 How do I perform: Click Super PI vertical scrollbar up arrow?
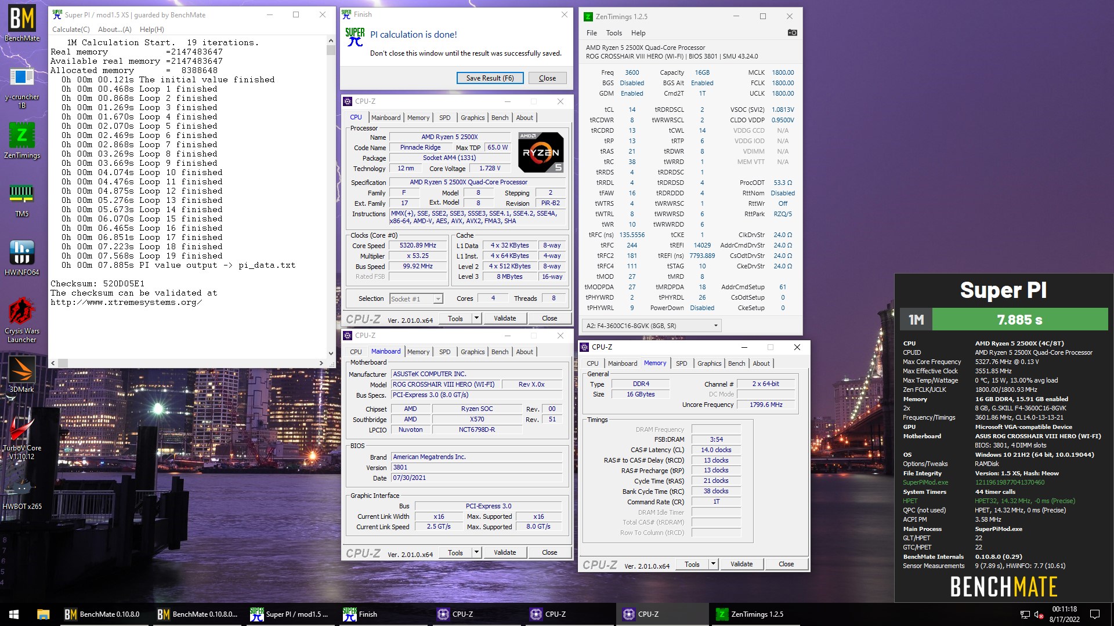pyautogui.click(x=331, y=41)
